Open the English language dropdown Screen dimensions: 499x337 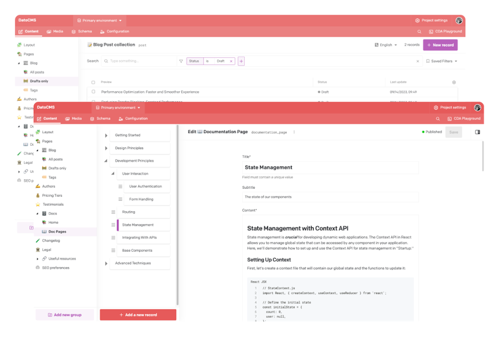tap(386, 45)
